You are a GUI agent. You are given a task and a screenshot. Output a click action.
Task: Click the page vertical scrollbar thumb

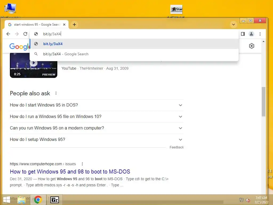(x=263, y=101)
